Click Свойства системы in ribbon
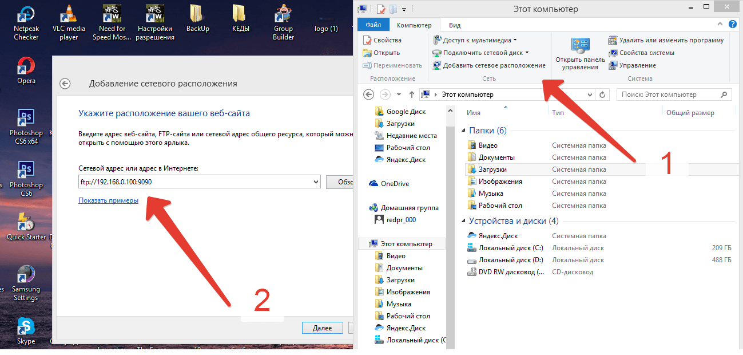The height and width of the screenshot is (355, 743). [x=642, y=53]
